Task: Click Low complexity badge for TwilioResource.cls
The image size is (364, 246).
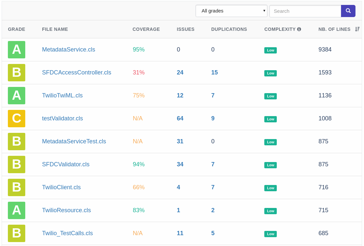Action: tap(271, 211)
